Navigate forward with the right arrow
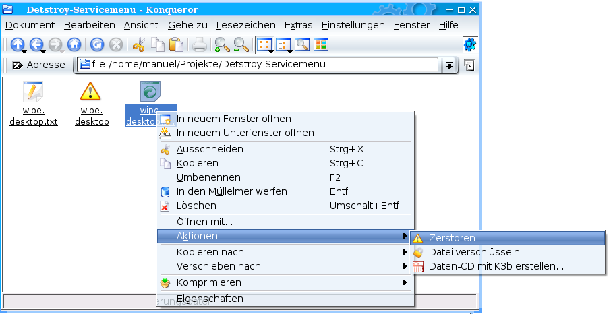 pos(55,44)
